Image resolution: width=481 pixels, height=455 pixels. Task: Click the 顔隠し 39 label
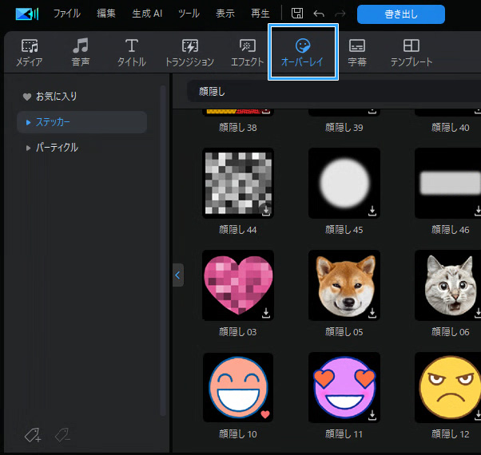tap(344, 128)
